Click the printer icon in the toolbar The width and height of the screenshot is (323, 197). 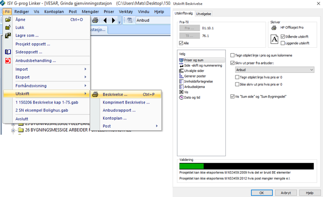95,20
